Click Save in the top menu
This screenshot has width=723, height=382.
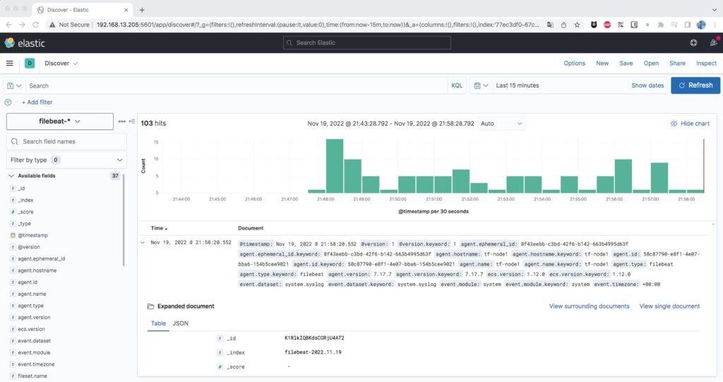tap(626, 64)
